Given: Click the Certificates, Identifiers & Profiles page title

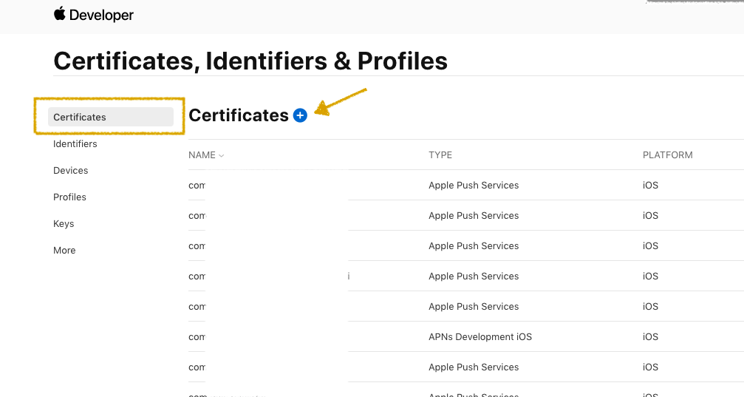Looking at the screenshot, I should [x=250, y=61].
